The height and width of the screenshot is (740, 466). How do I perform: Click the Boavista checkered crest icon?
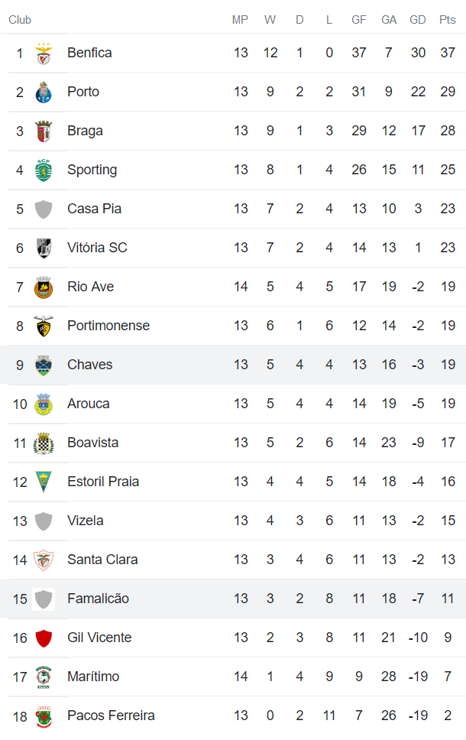pos(44,443)
